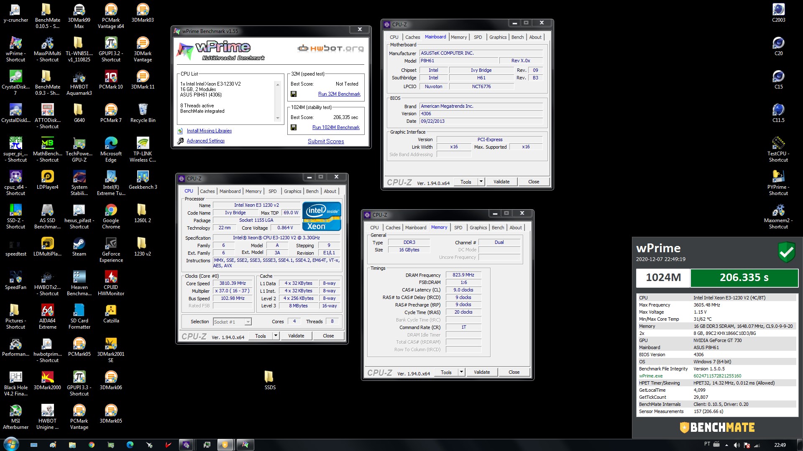Image resolution: width=803 pixels, height=451 pixels.
Task: Show hidden tray icons arrow
Action: (x=726, y=445)
